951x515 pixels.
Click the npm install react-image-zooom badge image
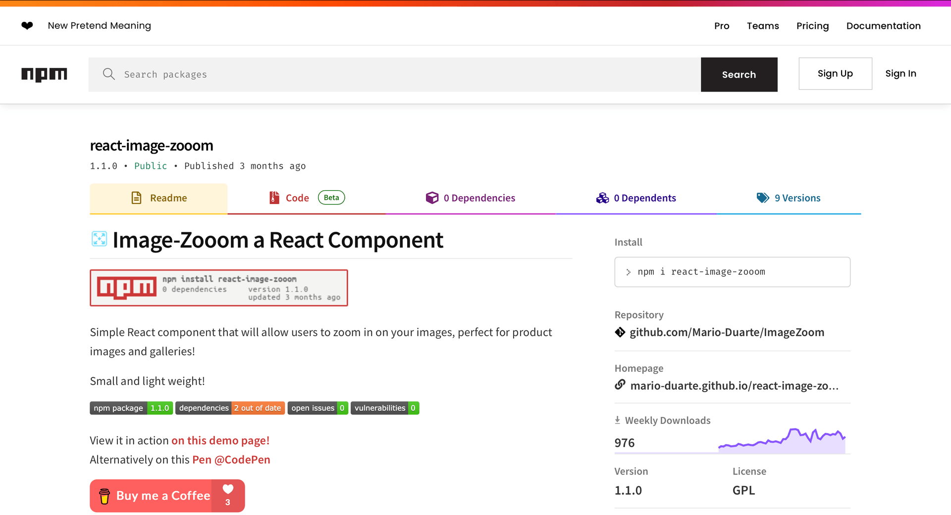[x=219, y=288]
